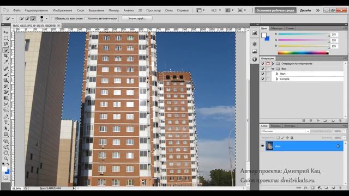Image resolution: width=349 pixels, height=196 pixels.
Task: Select the Eraser tool
Action: pyautogui.click(x=6, y=92)
